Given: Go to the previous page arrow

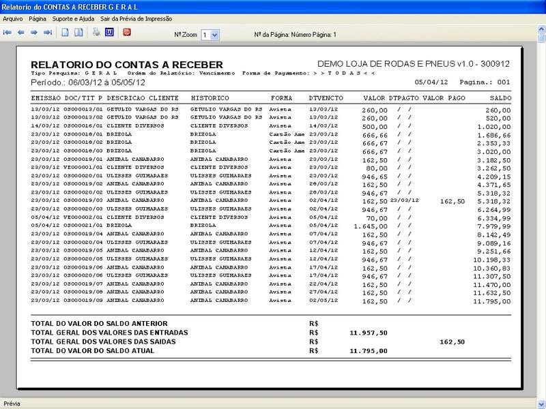Looking at the screenshot, I should click(x=21, y=32).
